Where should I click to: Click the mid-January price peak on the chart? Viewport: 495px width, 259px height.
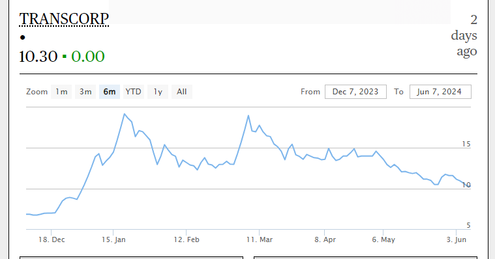[x=125, y=114]
